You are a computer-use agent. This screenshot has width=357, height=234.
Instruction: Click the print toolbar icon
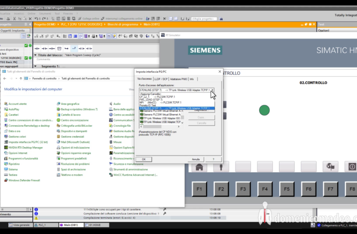click(x=8, y=19)
